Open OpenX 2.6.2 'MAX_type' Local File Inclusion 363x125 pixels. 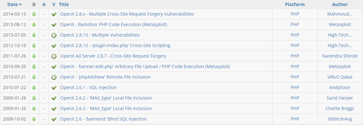pyautogui.click(x=106, y=98)
